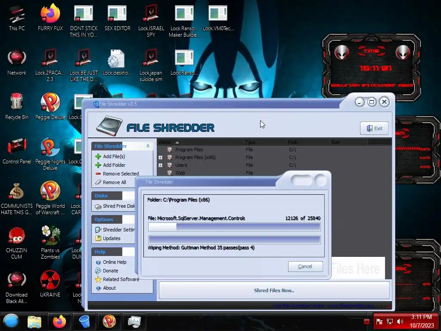The width and height of the screenshot is (441, 331).
Task: Click the File Shredder taskbar trash icon
Action: [x=84, y=321]
